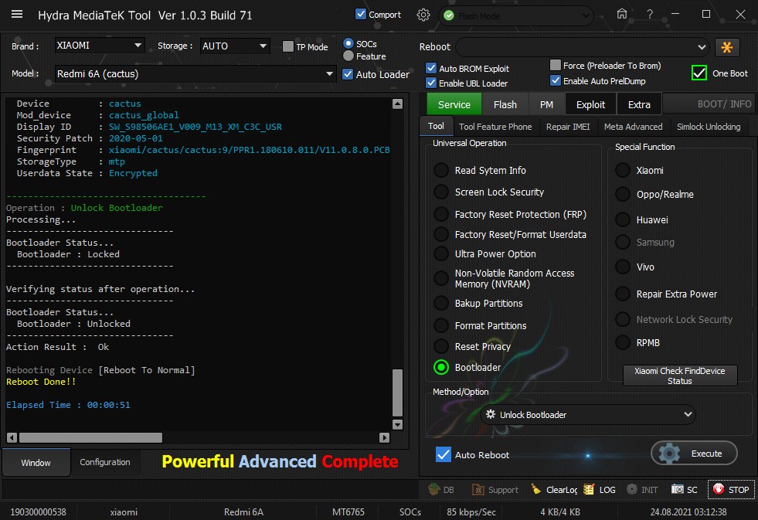Viewport: 758px width, 520px height.
Task: Uncheck the Auto Reboot checkbox
Action: click(x=444, y=454)
